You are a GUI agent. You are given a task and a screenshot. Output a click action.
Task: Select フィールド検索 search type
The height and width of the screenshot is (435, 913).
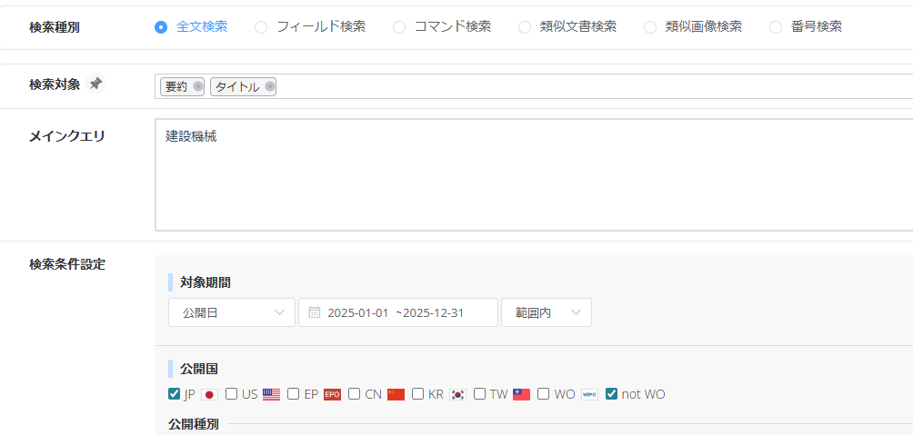point(261,27)
